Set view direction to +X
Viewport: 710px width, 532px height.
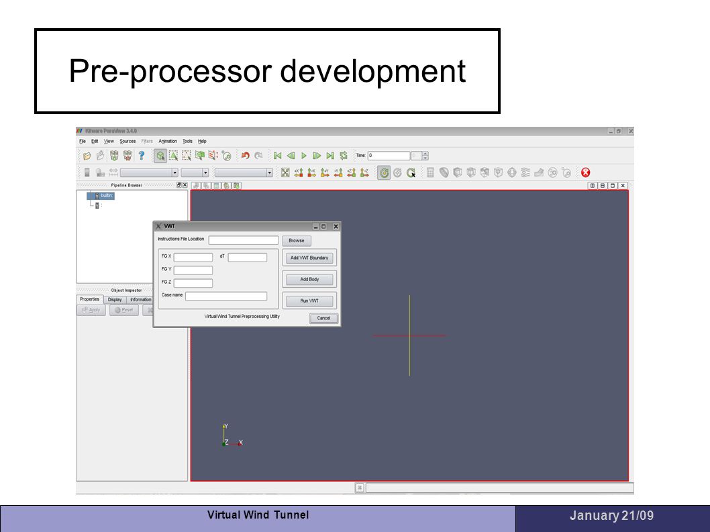point(299,172)
